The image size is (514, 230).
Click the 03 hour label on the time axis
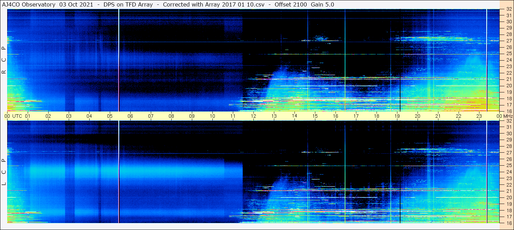click(69, 116)
